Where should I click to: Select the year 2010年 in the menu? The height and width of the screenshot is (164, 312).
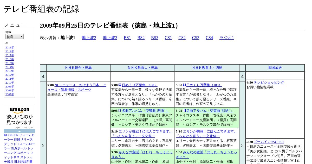pos(10,83)
